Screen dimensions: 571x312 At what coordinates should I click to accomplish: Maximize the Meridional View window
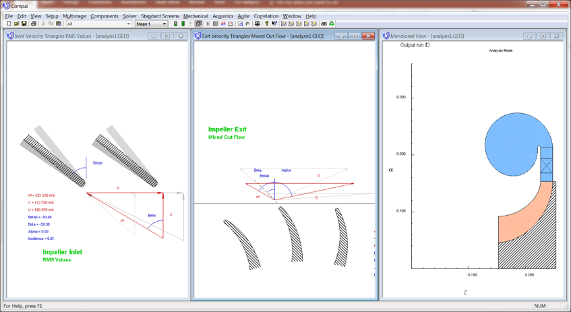543,36
